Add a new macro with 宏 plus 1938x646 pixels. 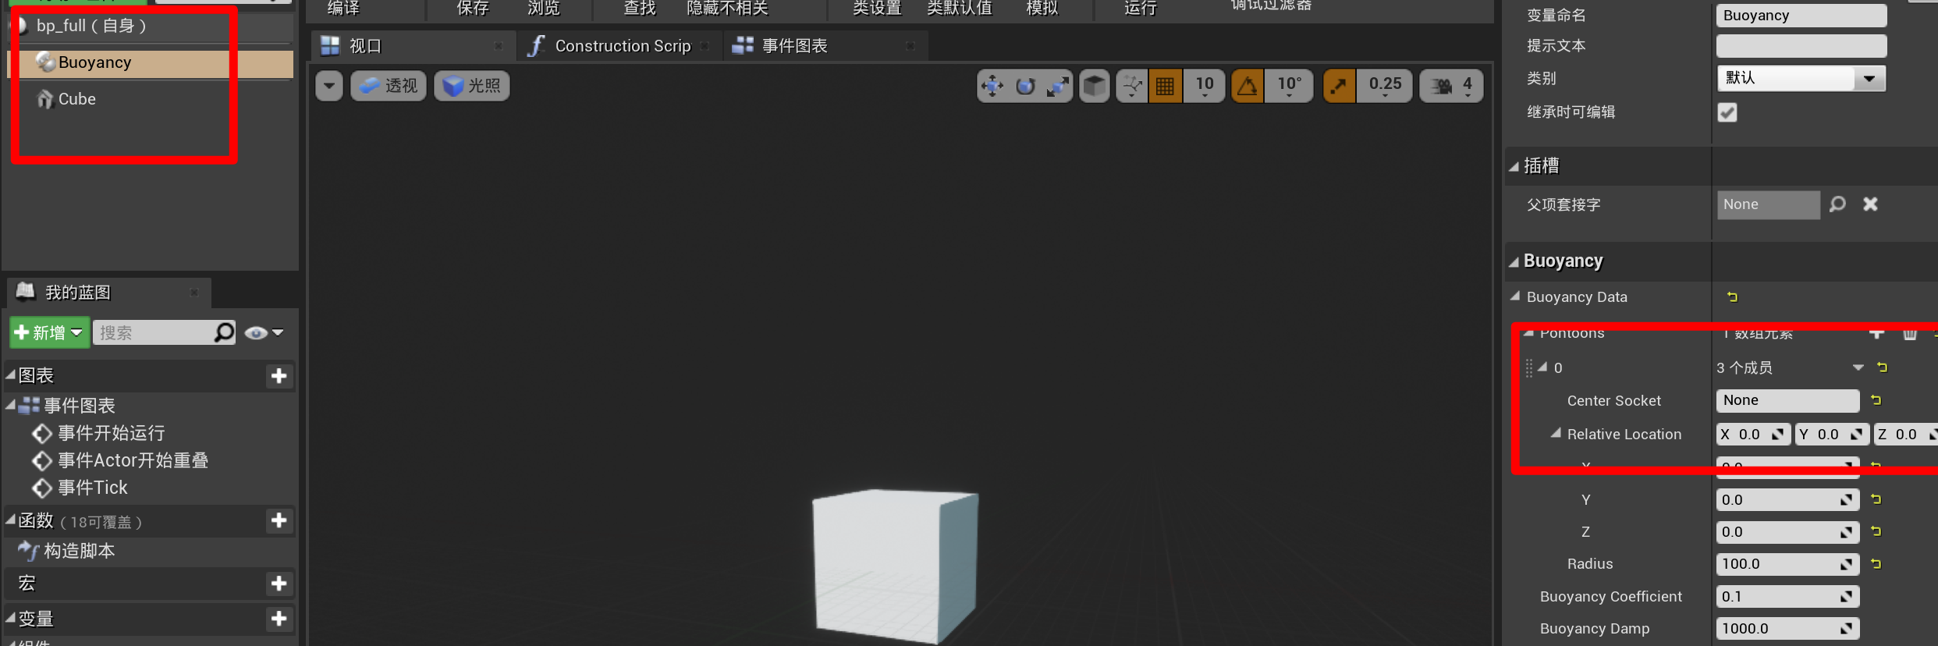coord(279,584)
